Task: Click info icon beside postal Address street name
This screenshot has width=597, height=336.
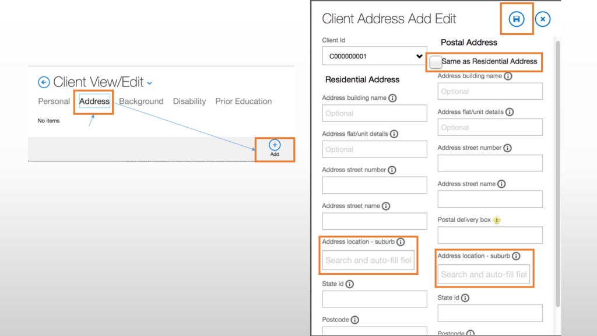Action: (x=501, y=184)
